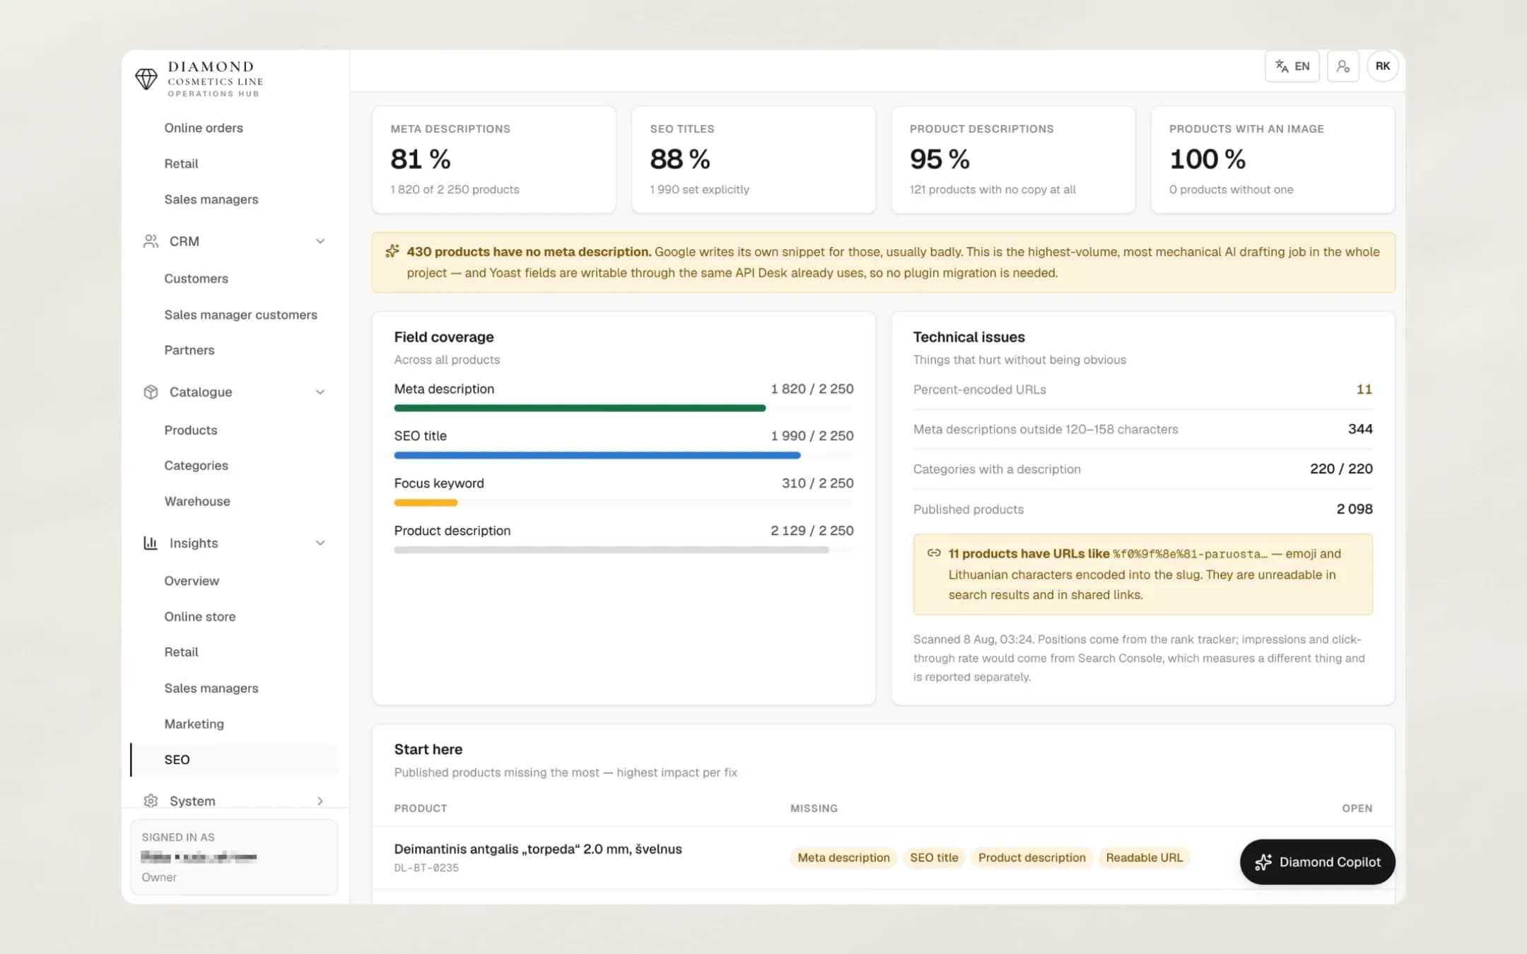Click the grey Product description coverage bar
This screenshot has height=954, width=1527.
coord(612,550)
